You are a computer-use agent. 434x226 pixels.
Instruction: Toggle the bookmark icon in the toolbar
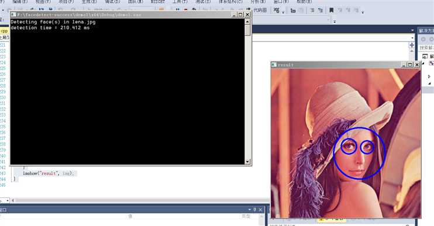pos(331,11)
